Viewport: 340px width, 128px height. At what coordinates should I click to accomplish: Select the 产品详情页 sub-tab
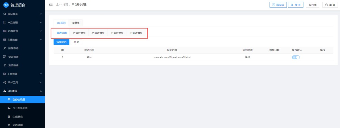point(98,33)
